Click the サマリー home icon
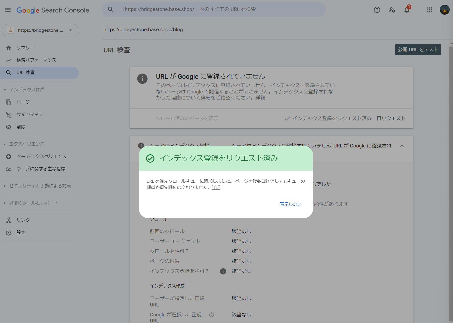 click(x=9, y=48)
